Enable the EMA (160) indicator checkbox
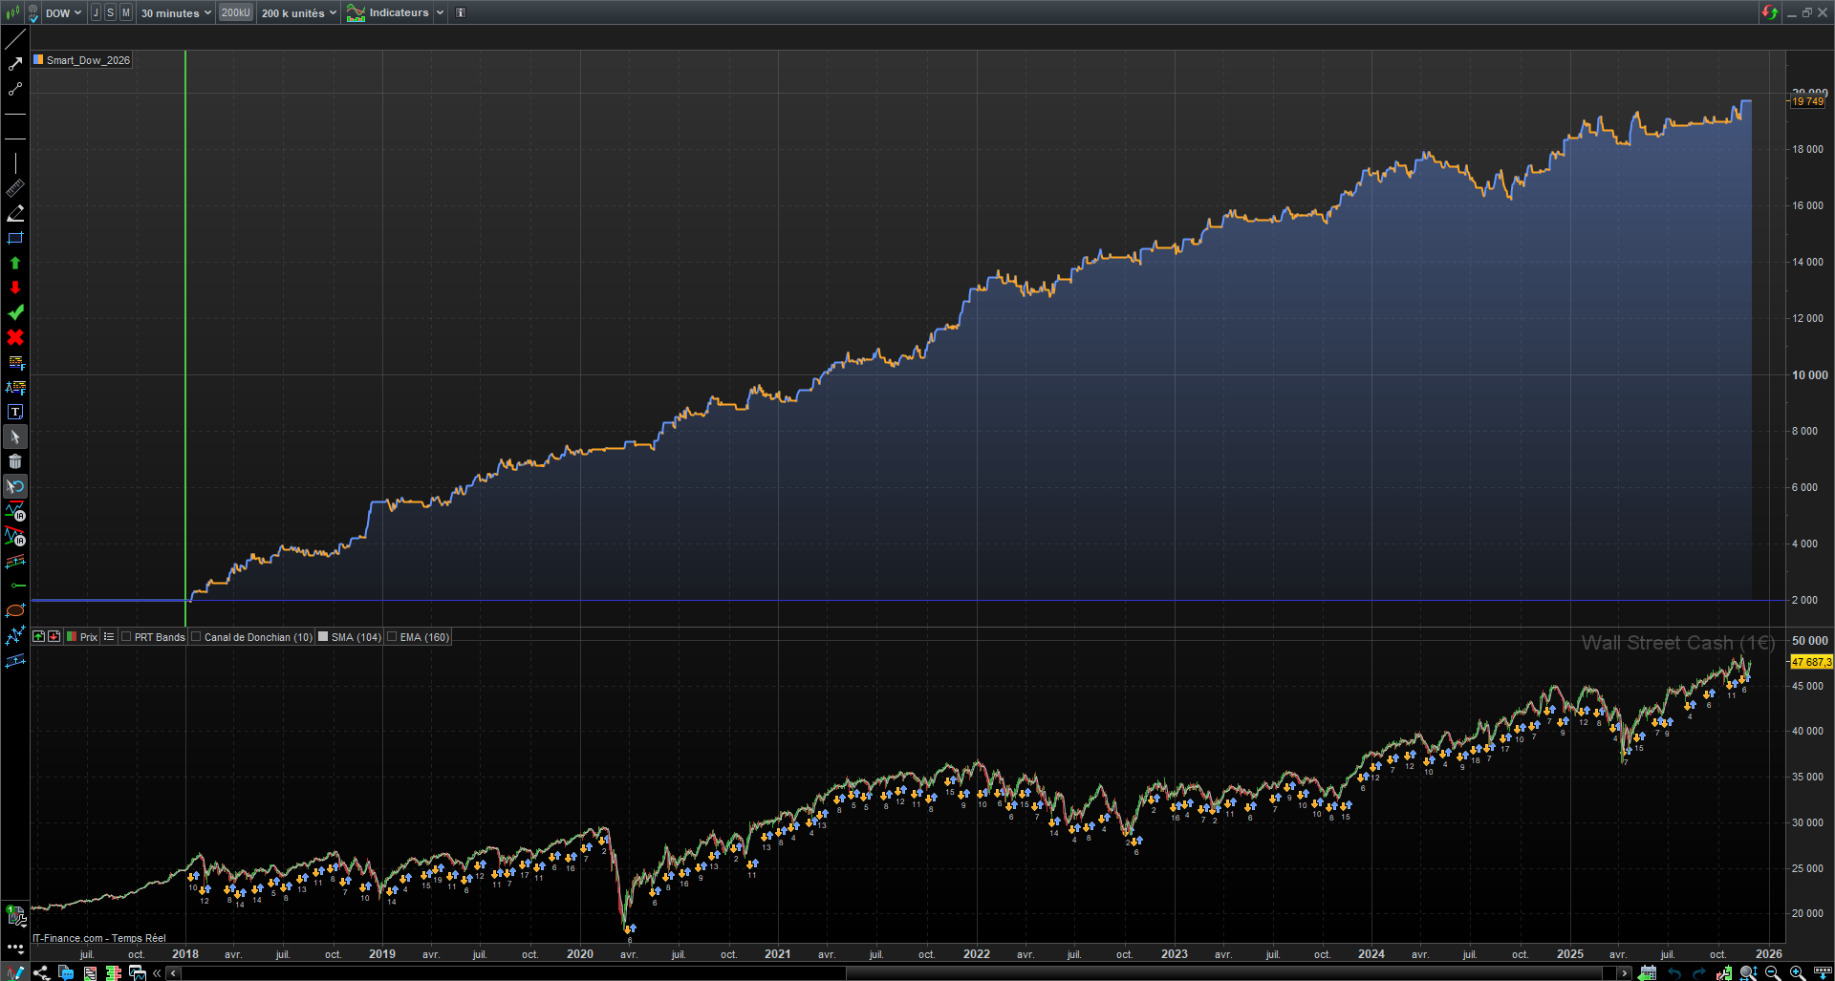Image resolution: width=1835 pixels, height=981 pixels. [392, 637]
